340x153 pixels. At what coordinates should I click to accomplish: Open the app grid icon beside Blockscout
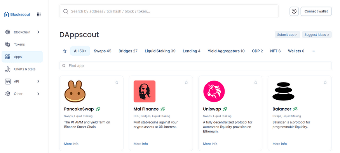point(38,14)
